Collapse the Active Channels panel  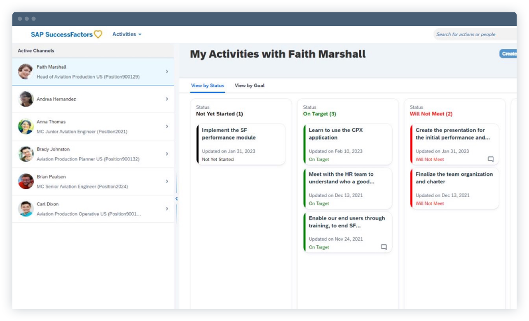[x=176, y=198]
